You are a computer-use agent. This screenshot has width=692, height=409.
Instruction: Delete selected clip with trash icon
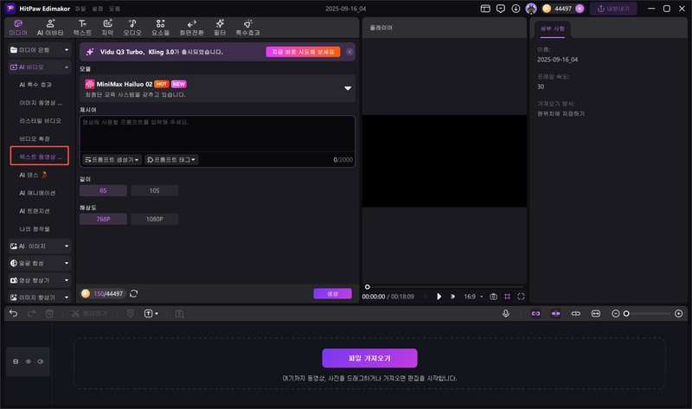(x=49, y=313)
